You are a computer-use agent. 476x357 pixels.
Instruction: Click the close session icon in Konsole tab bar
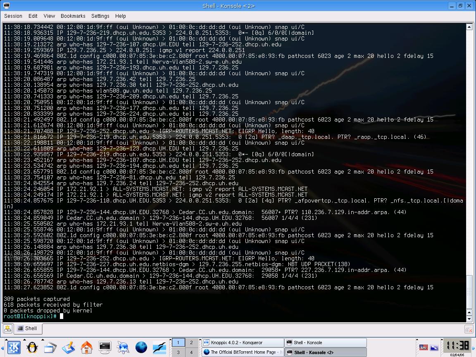click(469, 329)
